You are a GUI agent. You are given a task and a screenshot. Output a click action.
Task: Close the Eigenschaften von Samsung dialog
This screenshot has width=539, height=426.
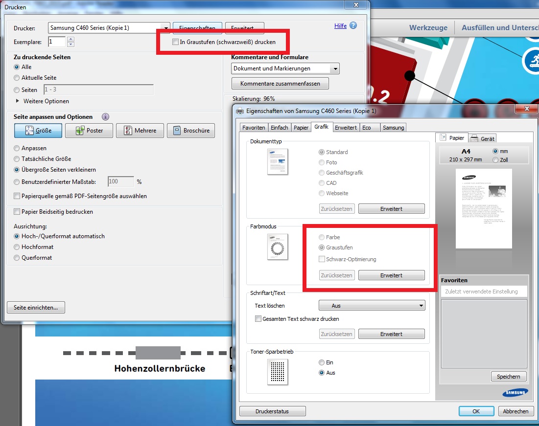527,109
